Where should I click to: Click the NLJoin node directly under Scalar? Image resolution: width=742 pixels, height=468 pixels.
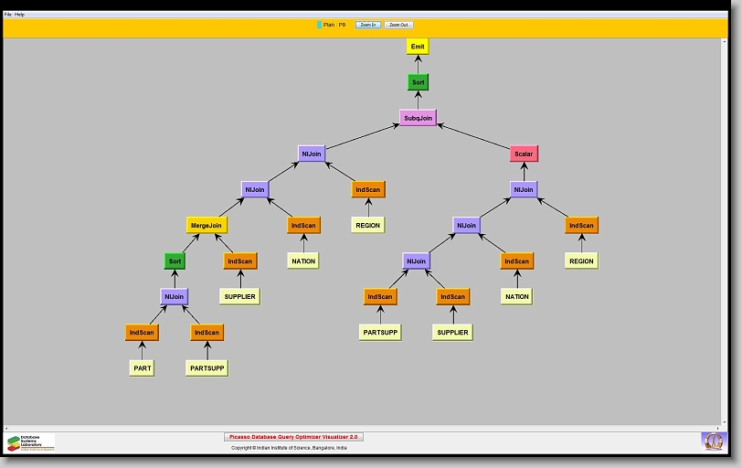point(524,189)
